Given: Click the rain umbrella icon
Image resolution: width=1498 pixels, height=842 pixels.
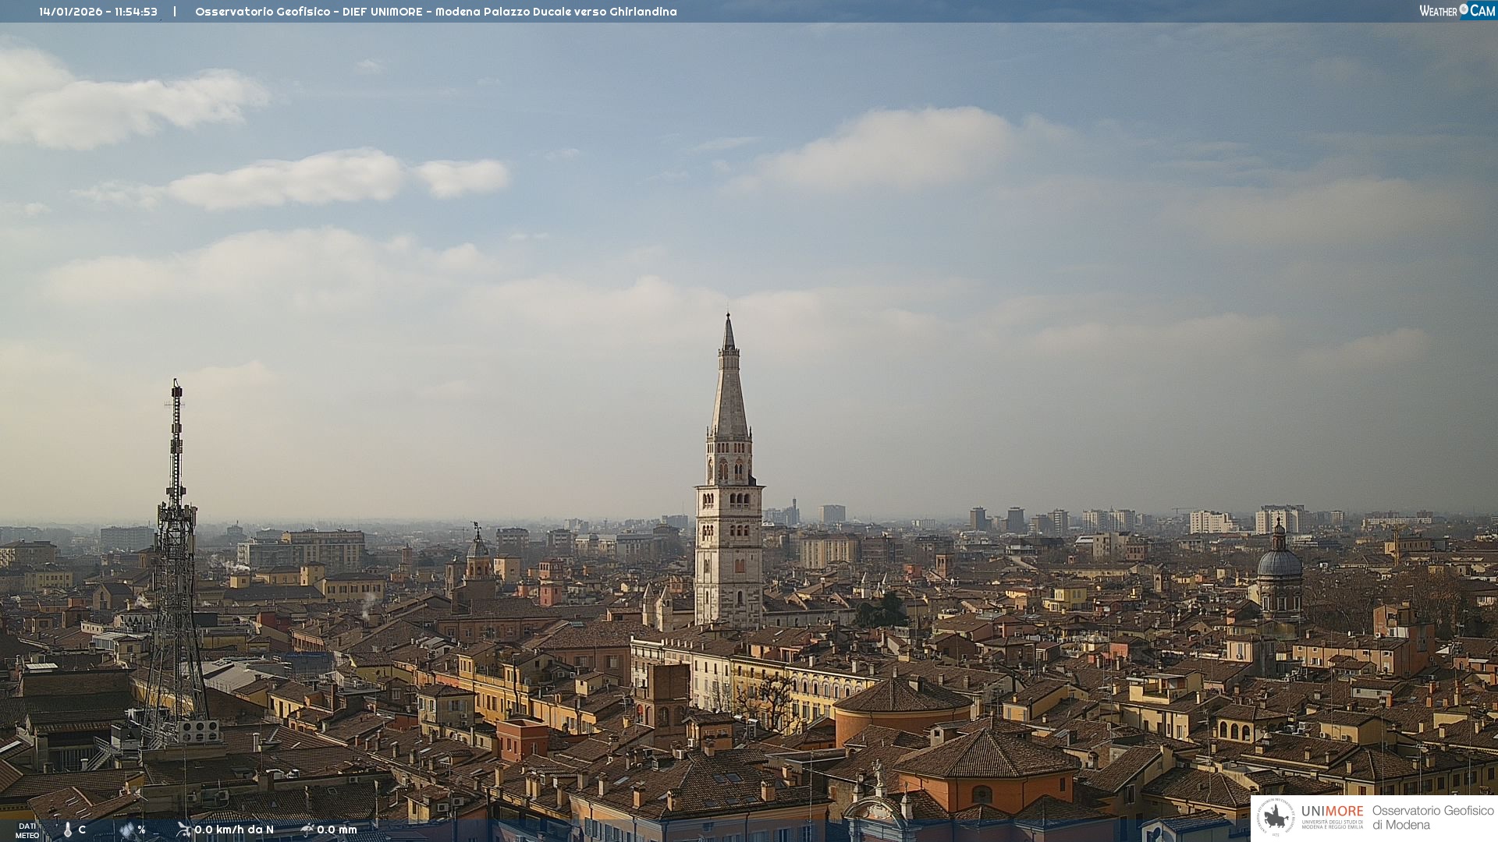Looking at the screenshot, I should coord(307,830).
